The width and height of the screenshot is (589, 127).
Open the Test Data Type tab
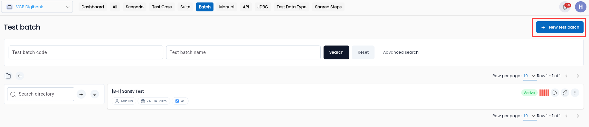(291, 7)
